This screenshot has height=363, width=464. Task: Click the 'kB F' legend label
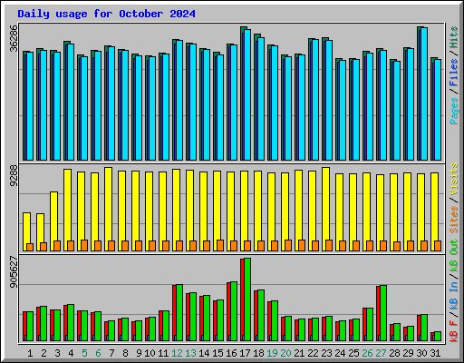(453, 331)
